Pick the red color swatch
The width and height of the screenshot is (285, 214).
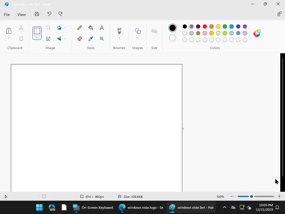point(205,26)
